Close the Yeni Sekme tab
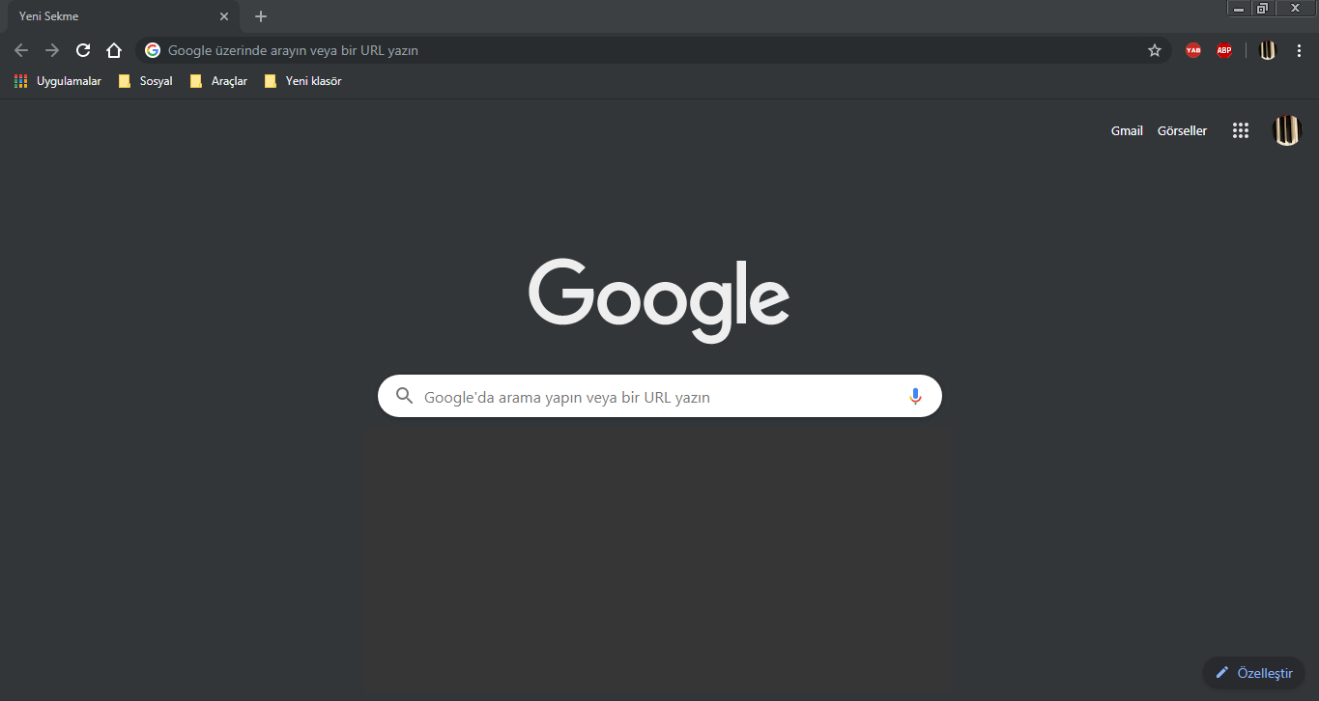Viewport: 1319px width, 701px height. tap(224, 16)
